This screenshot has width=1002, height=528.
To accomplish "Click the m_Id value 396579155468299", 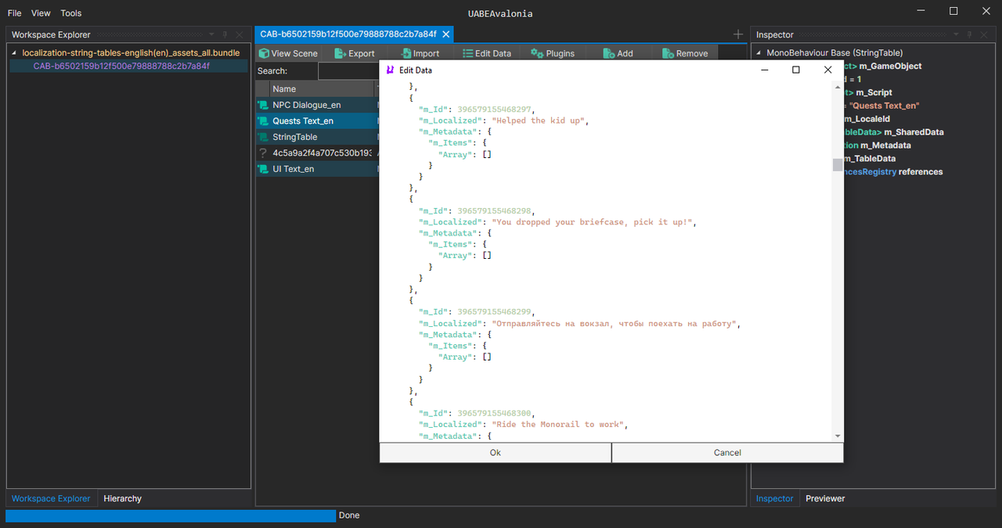I will (494, 311).
